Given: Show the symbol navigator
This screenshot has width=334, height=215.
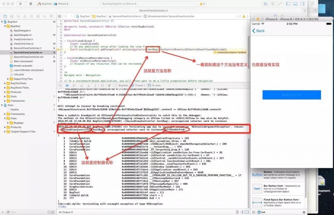Looking at the screenshot, I should click(x=12, y=16).
